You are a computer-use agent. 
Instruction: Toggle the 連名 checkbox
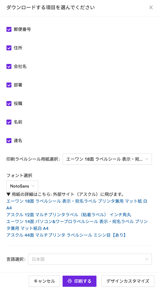(x=9, y=141)
